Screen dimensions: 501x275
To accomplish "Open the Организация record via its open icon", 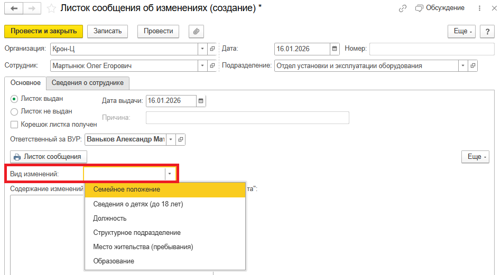I will [x=212, y=49].
